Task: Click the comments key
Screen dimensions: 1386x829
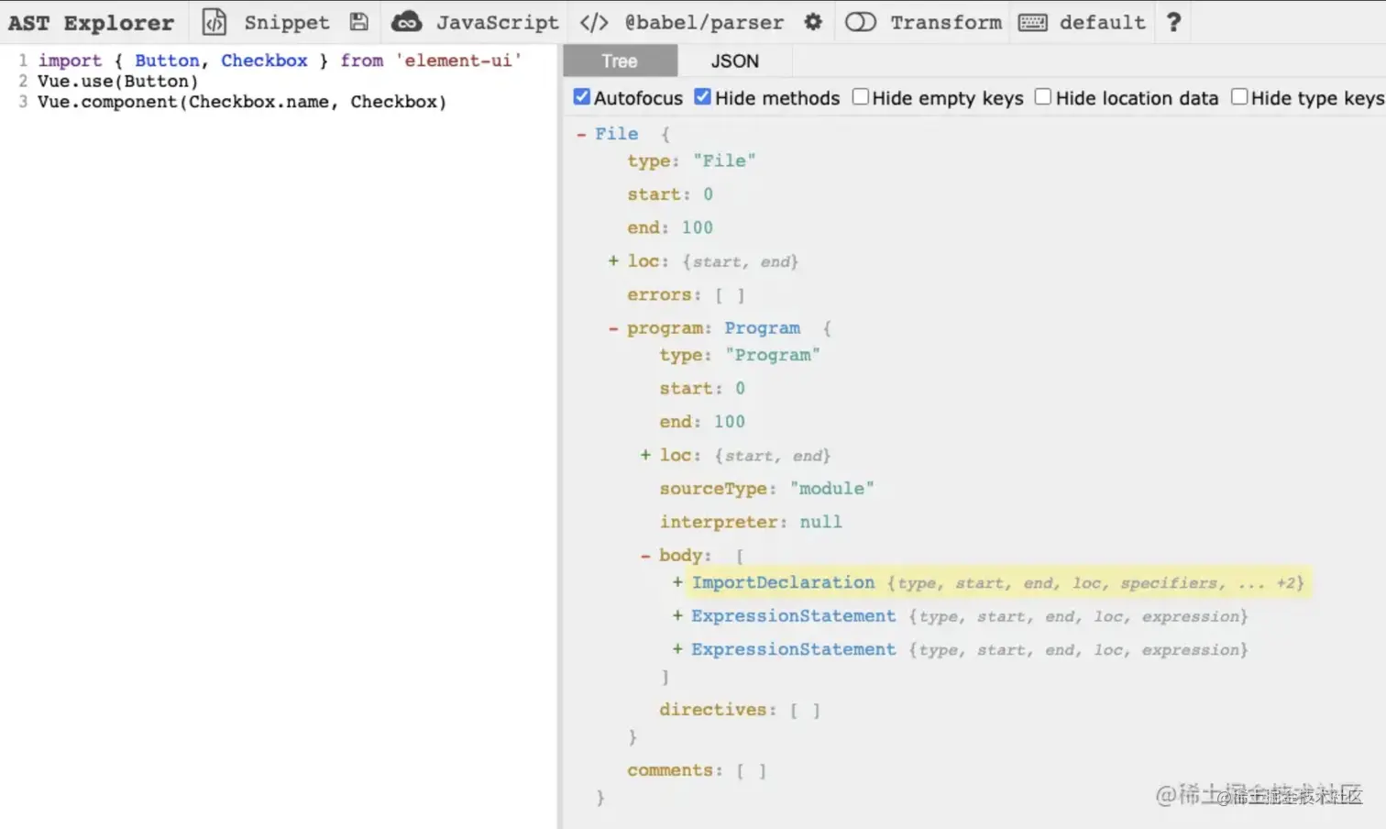Action: point(669,770)
